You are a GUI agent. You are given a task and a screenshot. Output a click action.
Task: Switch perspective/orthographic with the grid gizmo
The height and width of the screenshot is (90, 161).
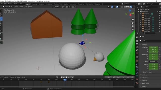click(x=133, y=30)
